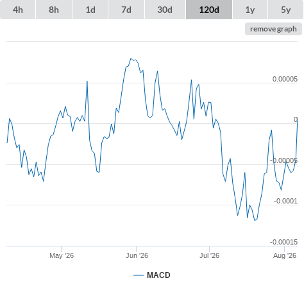Click the -0.0001 y-axis label

pos(285,201)
